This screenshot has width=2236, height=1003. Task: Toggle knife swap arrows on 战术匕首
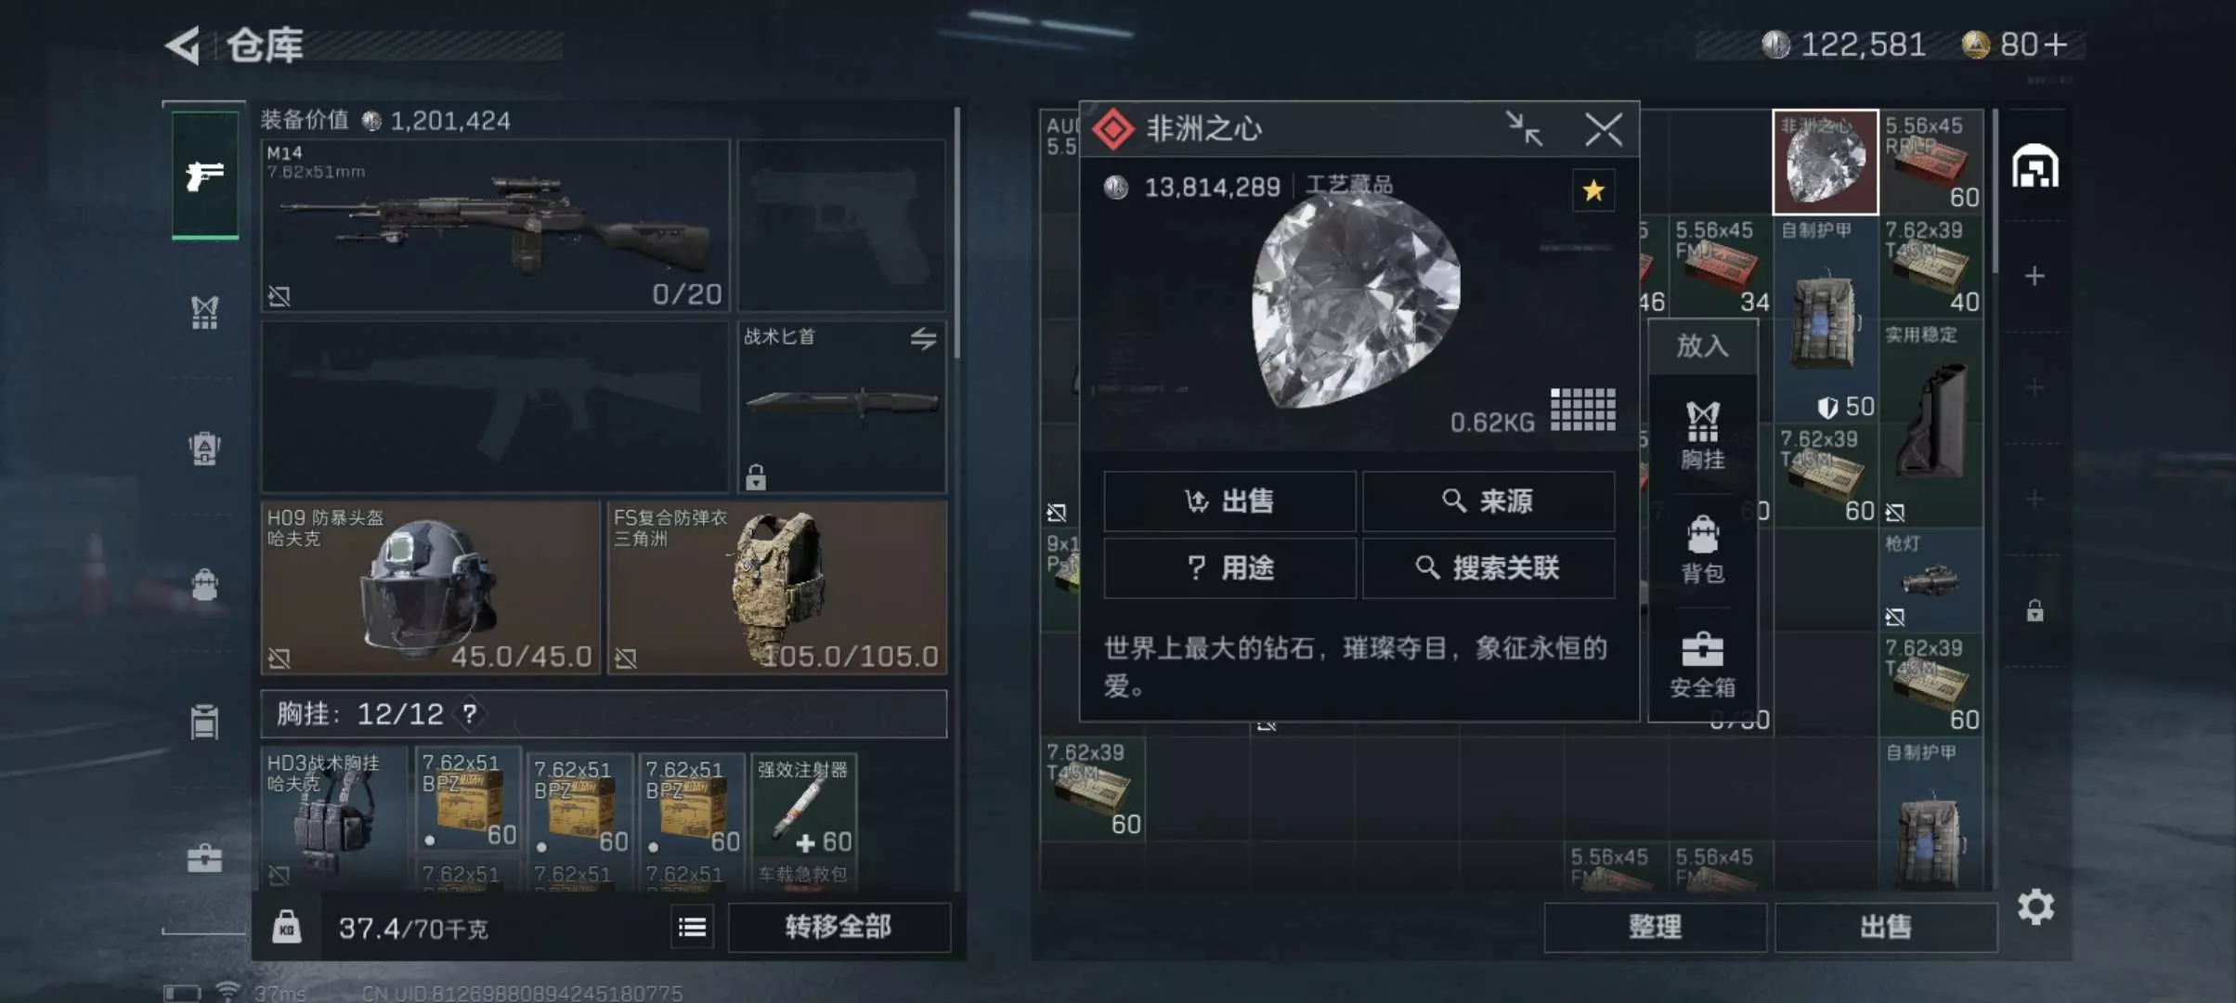(x=923, y=339)
